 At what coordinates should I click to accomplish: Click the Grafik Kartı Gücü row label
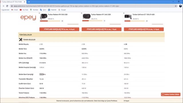point(25,84)
